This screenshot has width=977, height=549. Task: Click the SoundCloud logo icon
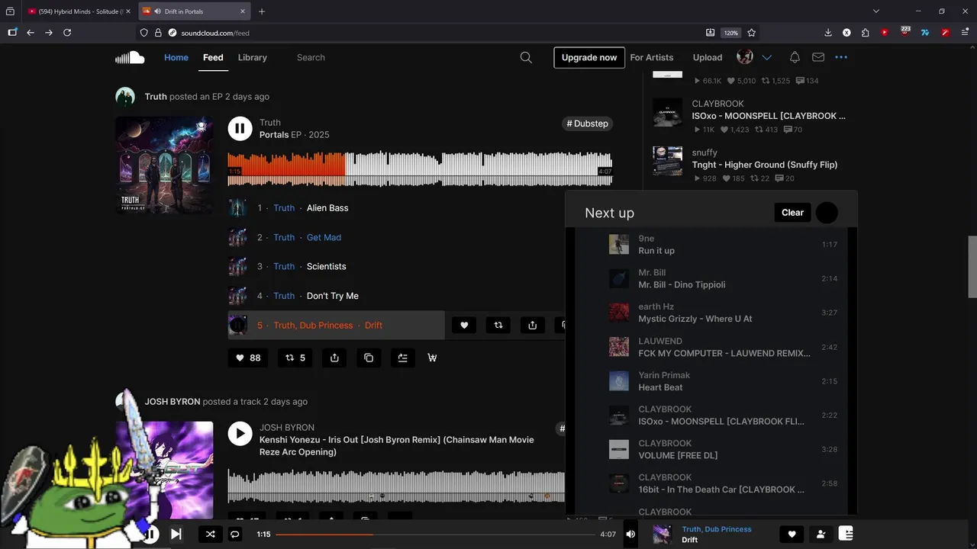(x=130, y=57)
